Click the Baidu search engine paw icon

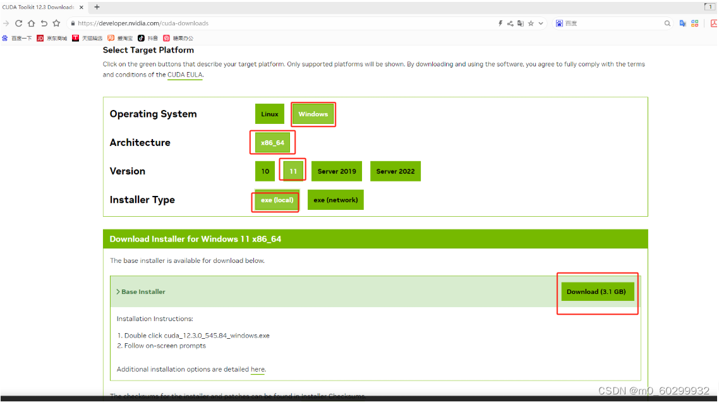[x=559, y=23]
